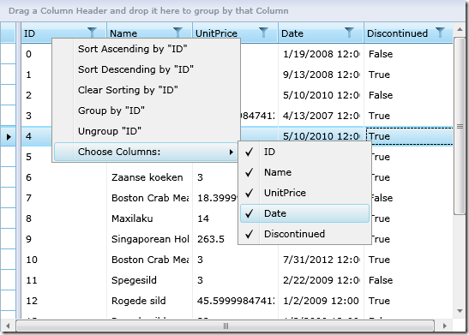Click the 1/2/2009 date cell
Viewport: 469px width, 335px height.
coord(321,301)
